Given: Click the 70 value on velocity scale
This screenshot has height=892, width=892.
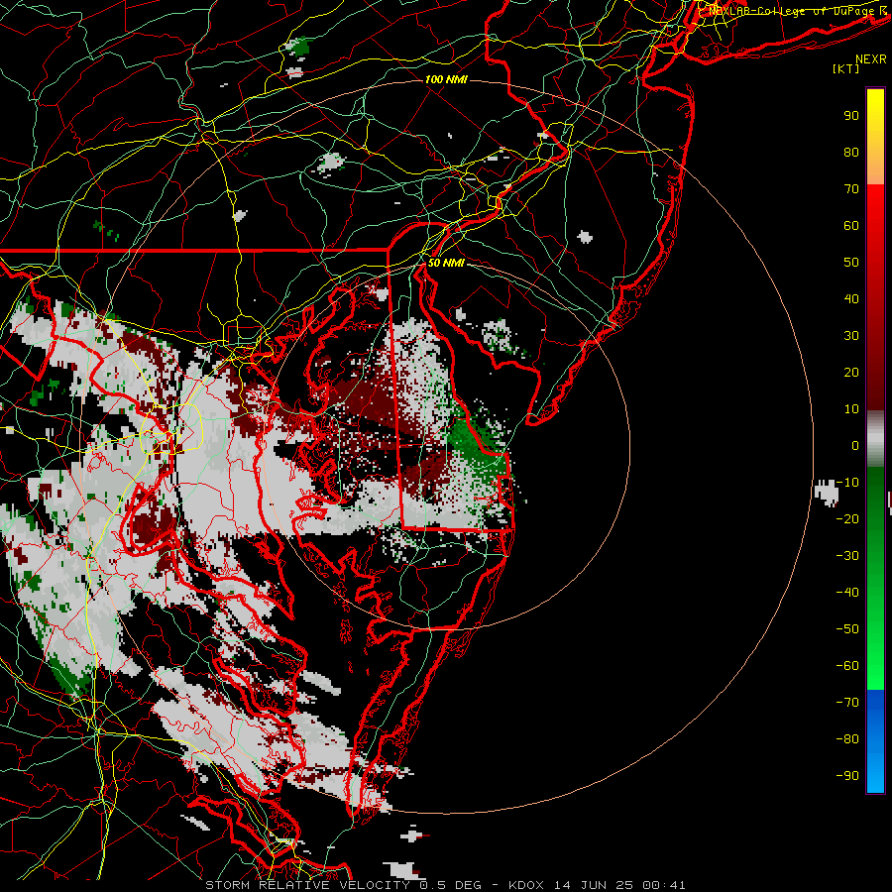Looking at the screenshot, I should [x=851, y=189].
